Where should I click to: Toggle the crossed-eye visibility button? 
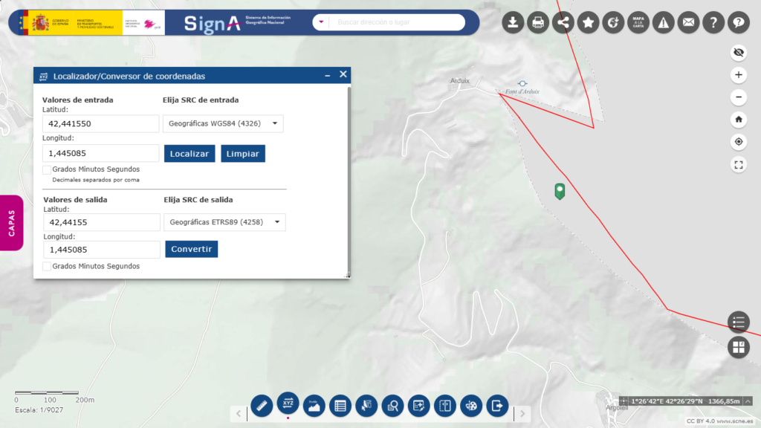[738, 52]
